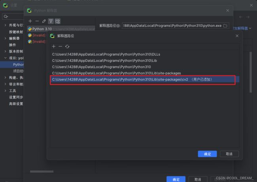Expand 工具 settings category

click(5, 91)
